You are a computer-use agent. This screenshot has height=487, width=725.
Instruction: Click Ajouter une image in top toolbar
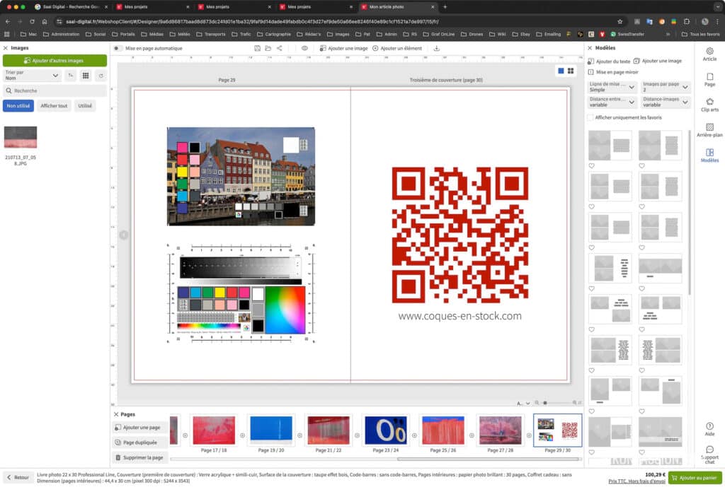343,48
